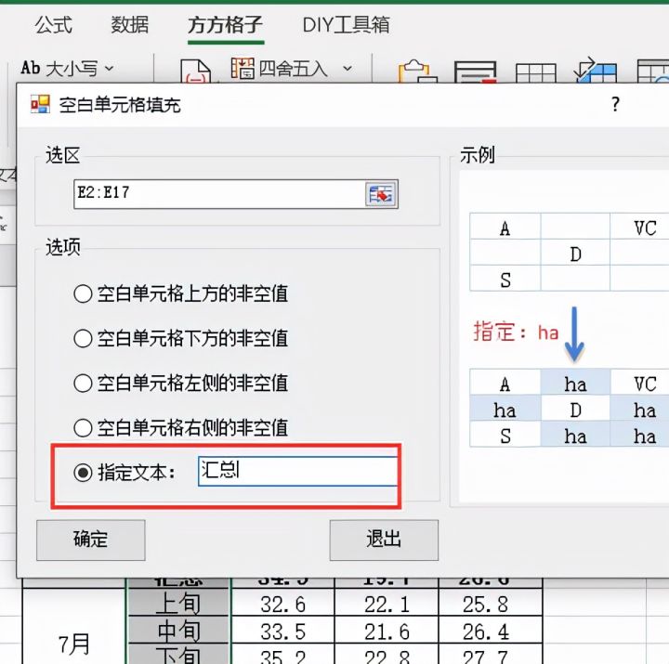Select 空白单元格右侧的非空值 option
The width and height of the screenshot is (669, 664).
pyautogui.click(x=181, y=428)
